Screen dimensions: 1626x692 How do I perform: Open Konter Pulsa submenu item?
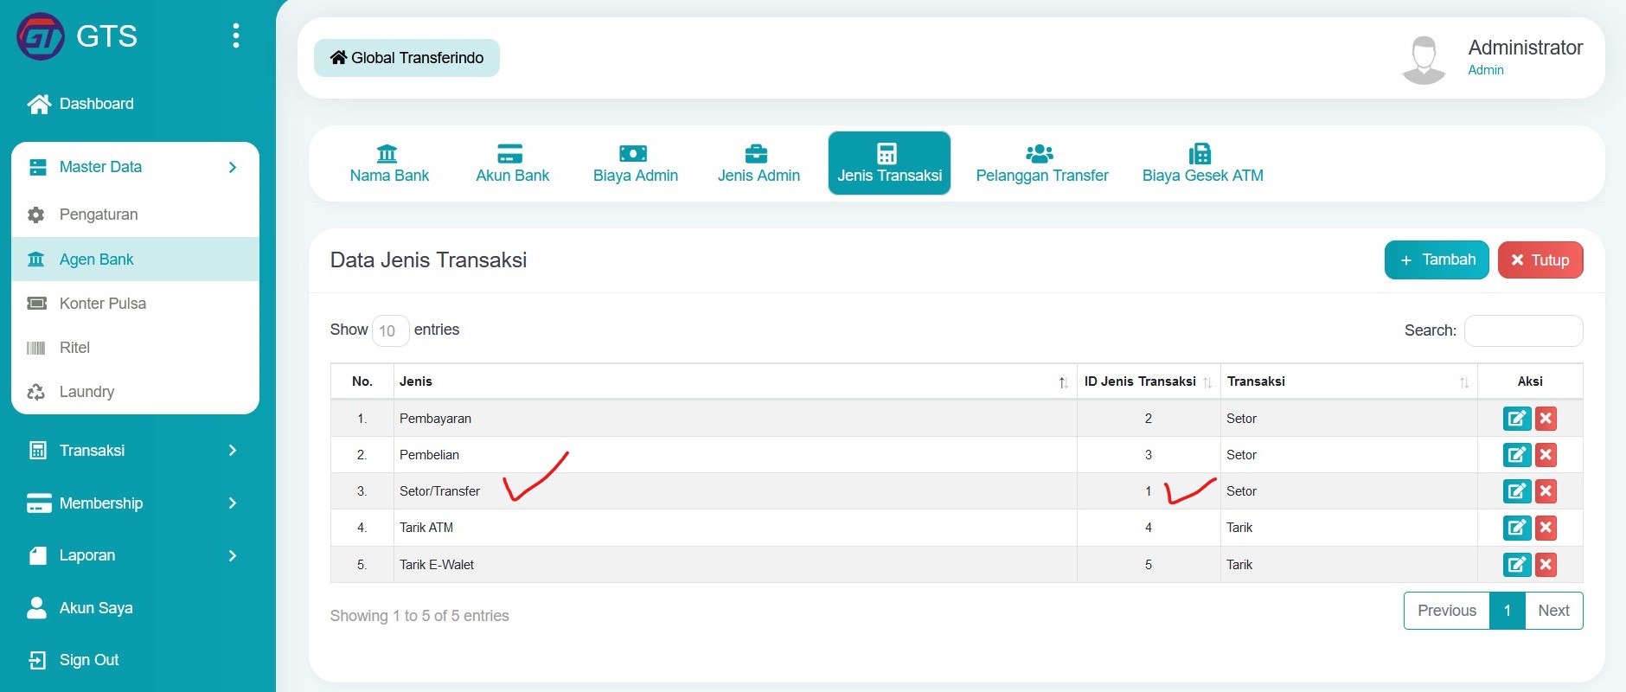pos(135,304)
